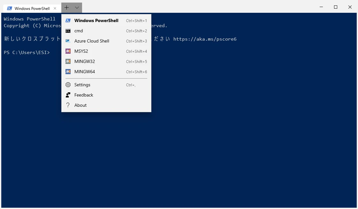Click the Ctrl+Shift+1 shortcut label

137,20
